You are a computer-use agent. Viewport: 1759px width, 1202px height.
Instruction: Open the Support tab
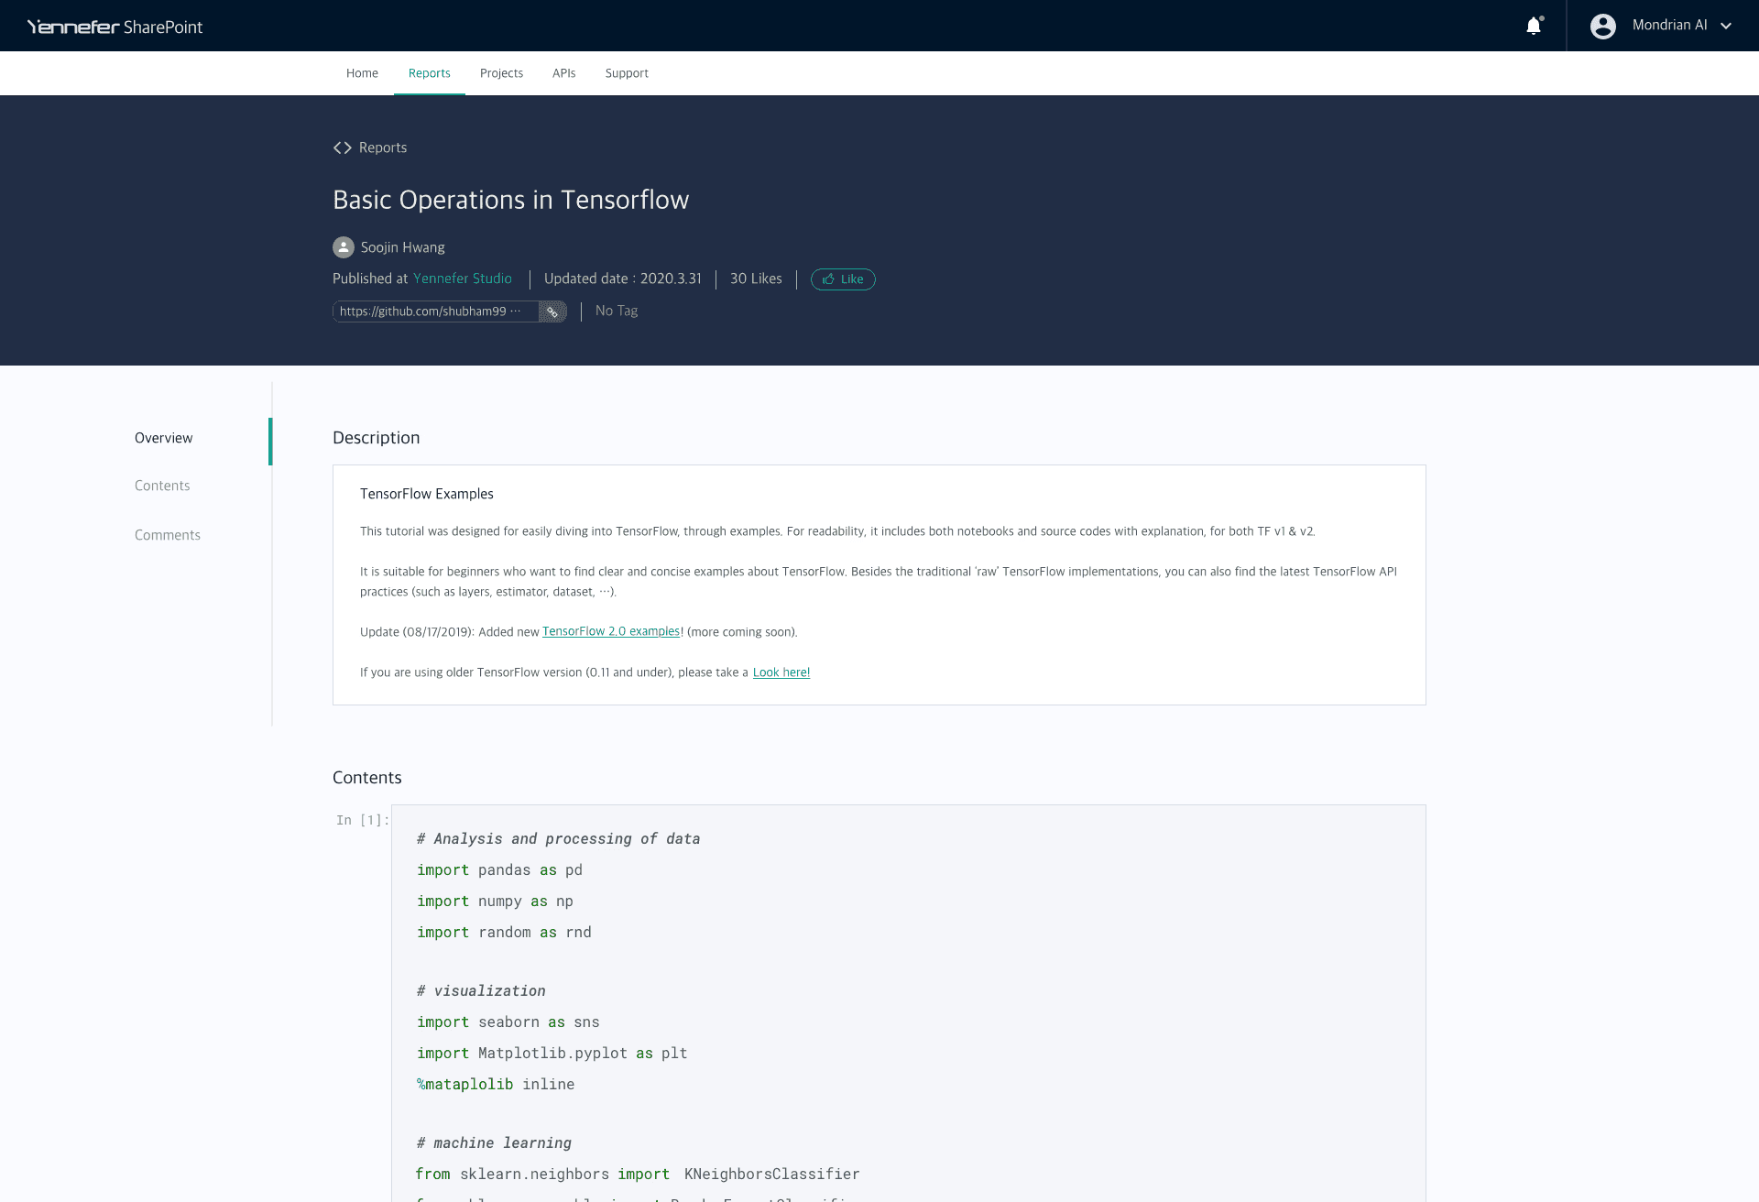point(627,73)
